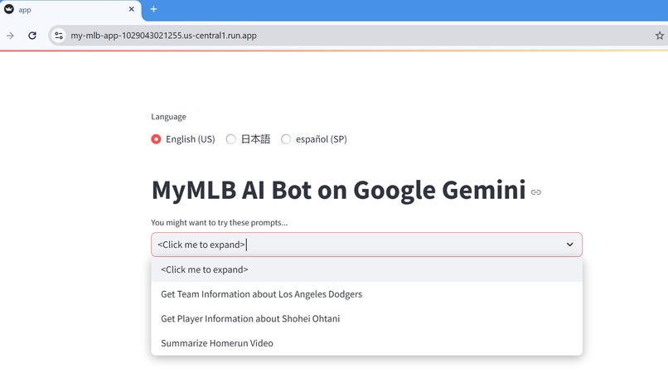Copy the heading anchor link icon
This screenshot has width=668, height=373.
[x=536, y=192]
